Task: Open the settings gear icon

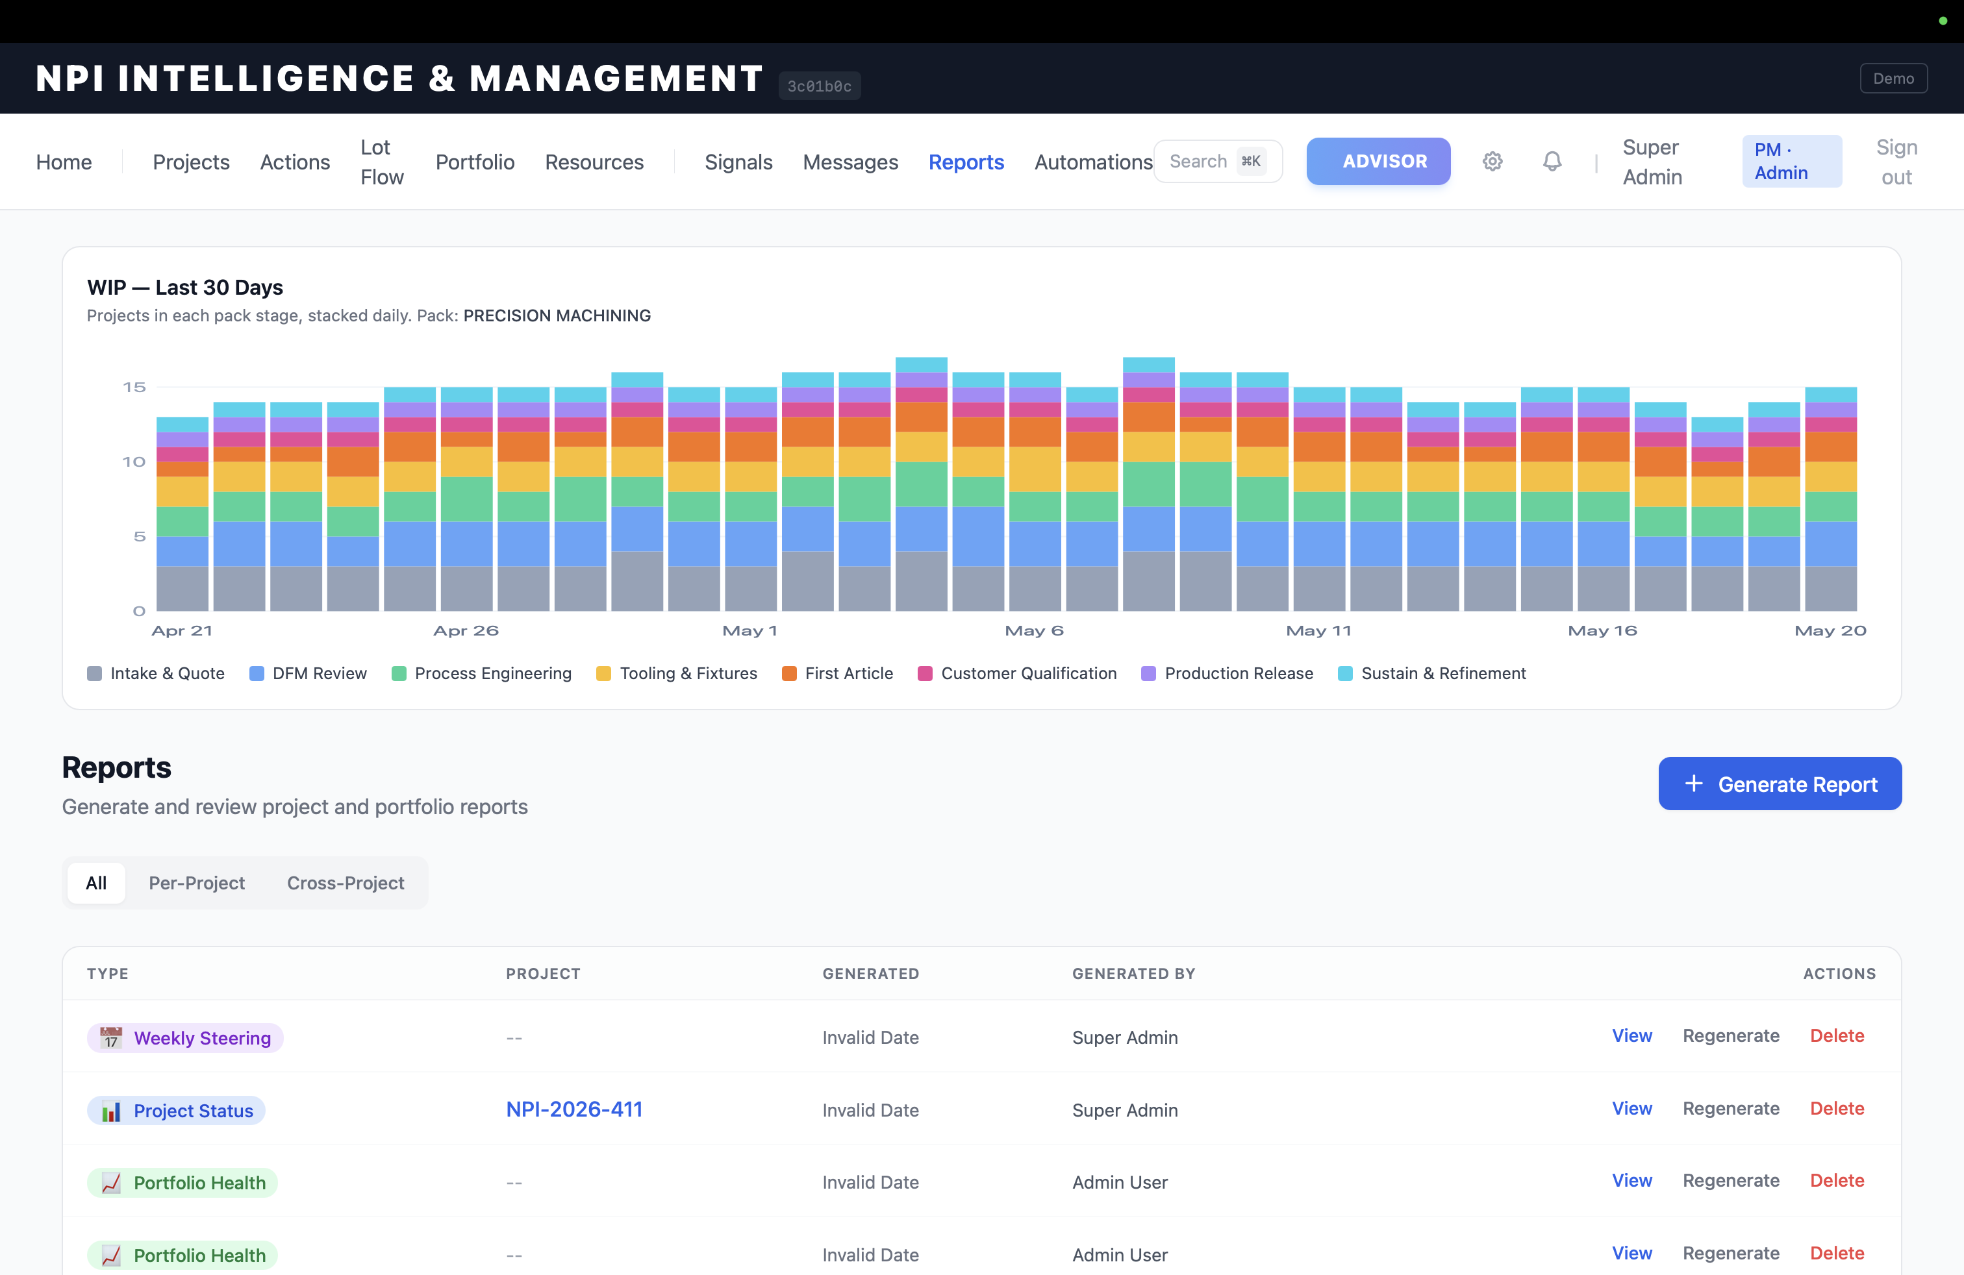Action: [1492, 162]
